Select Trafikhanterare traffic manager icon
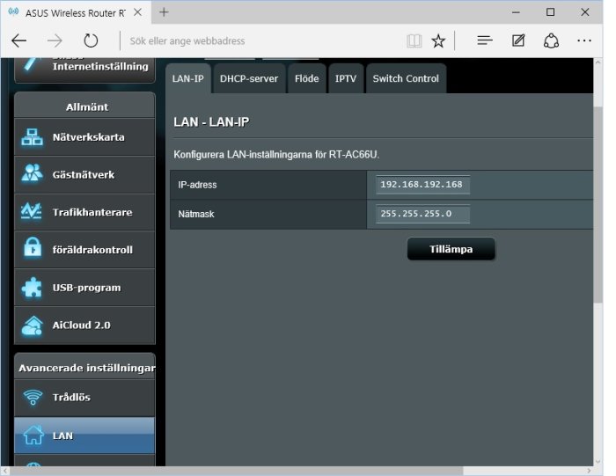Viewport: 616px width, 476px height. click(32, 212)
